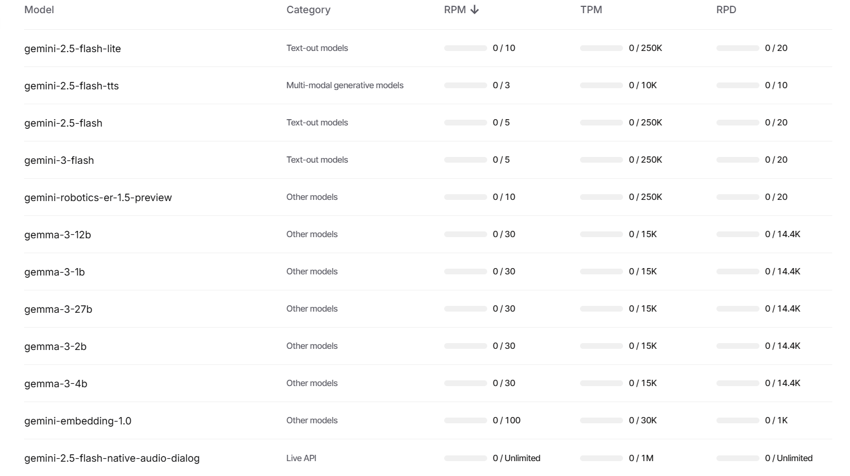Screen dimensions: 850x476
Task: Click the RPM sort descending arrow icon
Action: tap(475, 10)
